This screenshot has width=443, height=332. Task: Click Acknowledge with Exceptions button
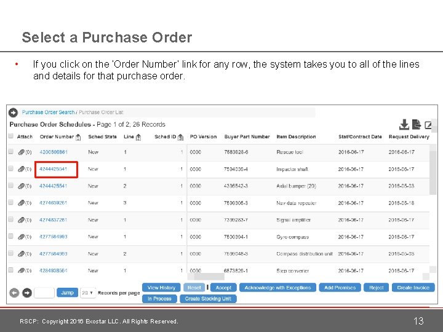[x=277, y=288]
